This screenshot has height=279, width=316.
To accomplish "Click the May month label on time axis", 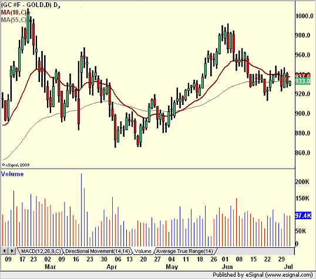I will [x=172, y=267].
